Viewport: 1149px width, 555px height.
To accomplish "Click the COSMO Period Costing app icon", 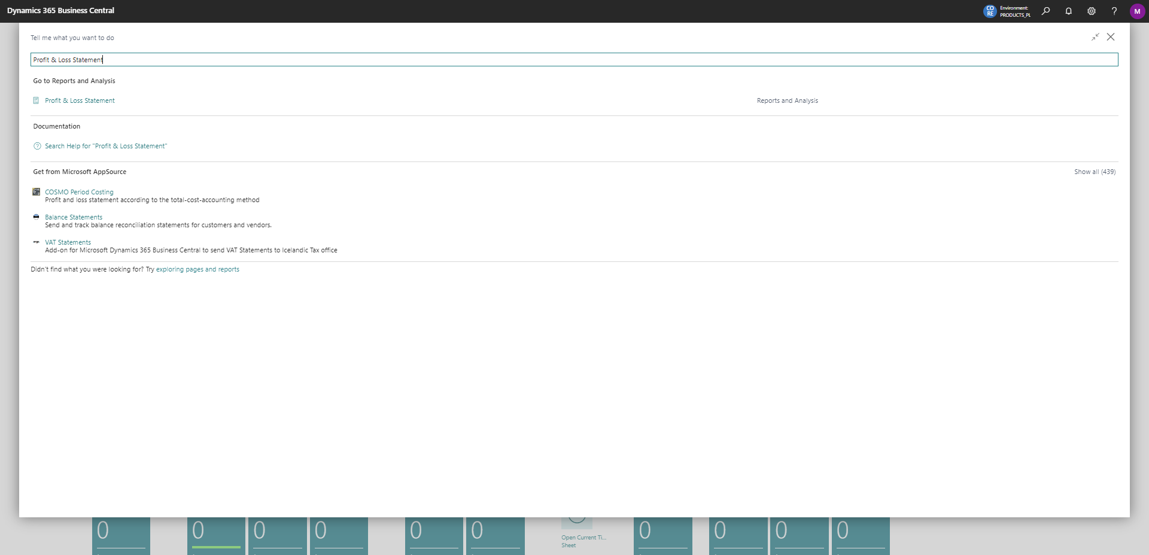I will [37, 192].
